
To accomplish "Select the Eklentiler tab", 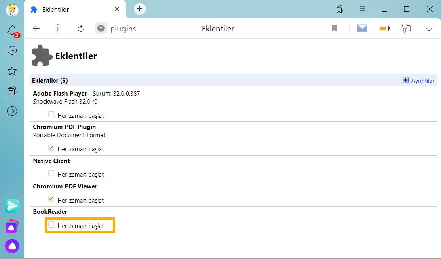I will (x=75, y=10).
